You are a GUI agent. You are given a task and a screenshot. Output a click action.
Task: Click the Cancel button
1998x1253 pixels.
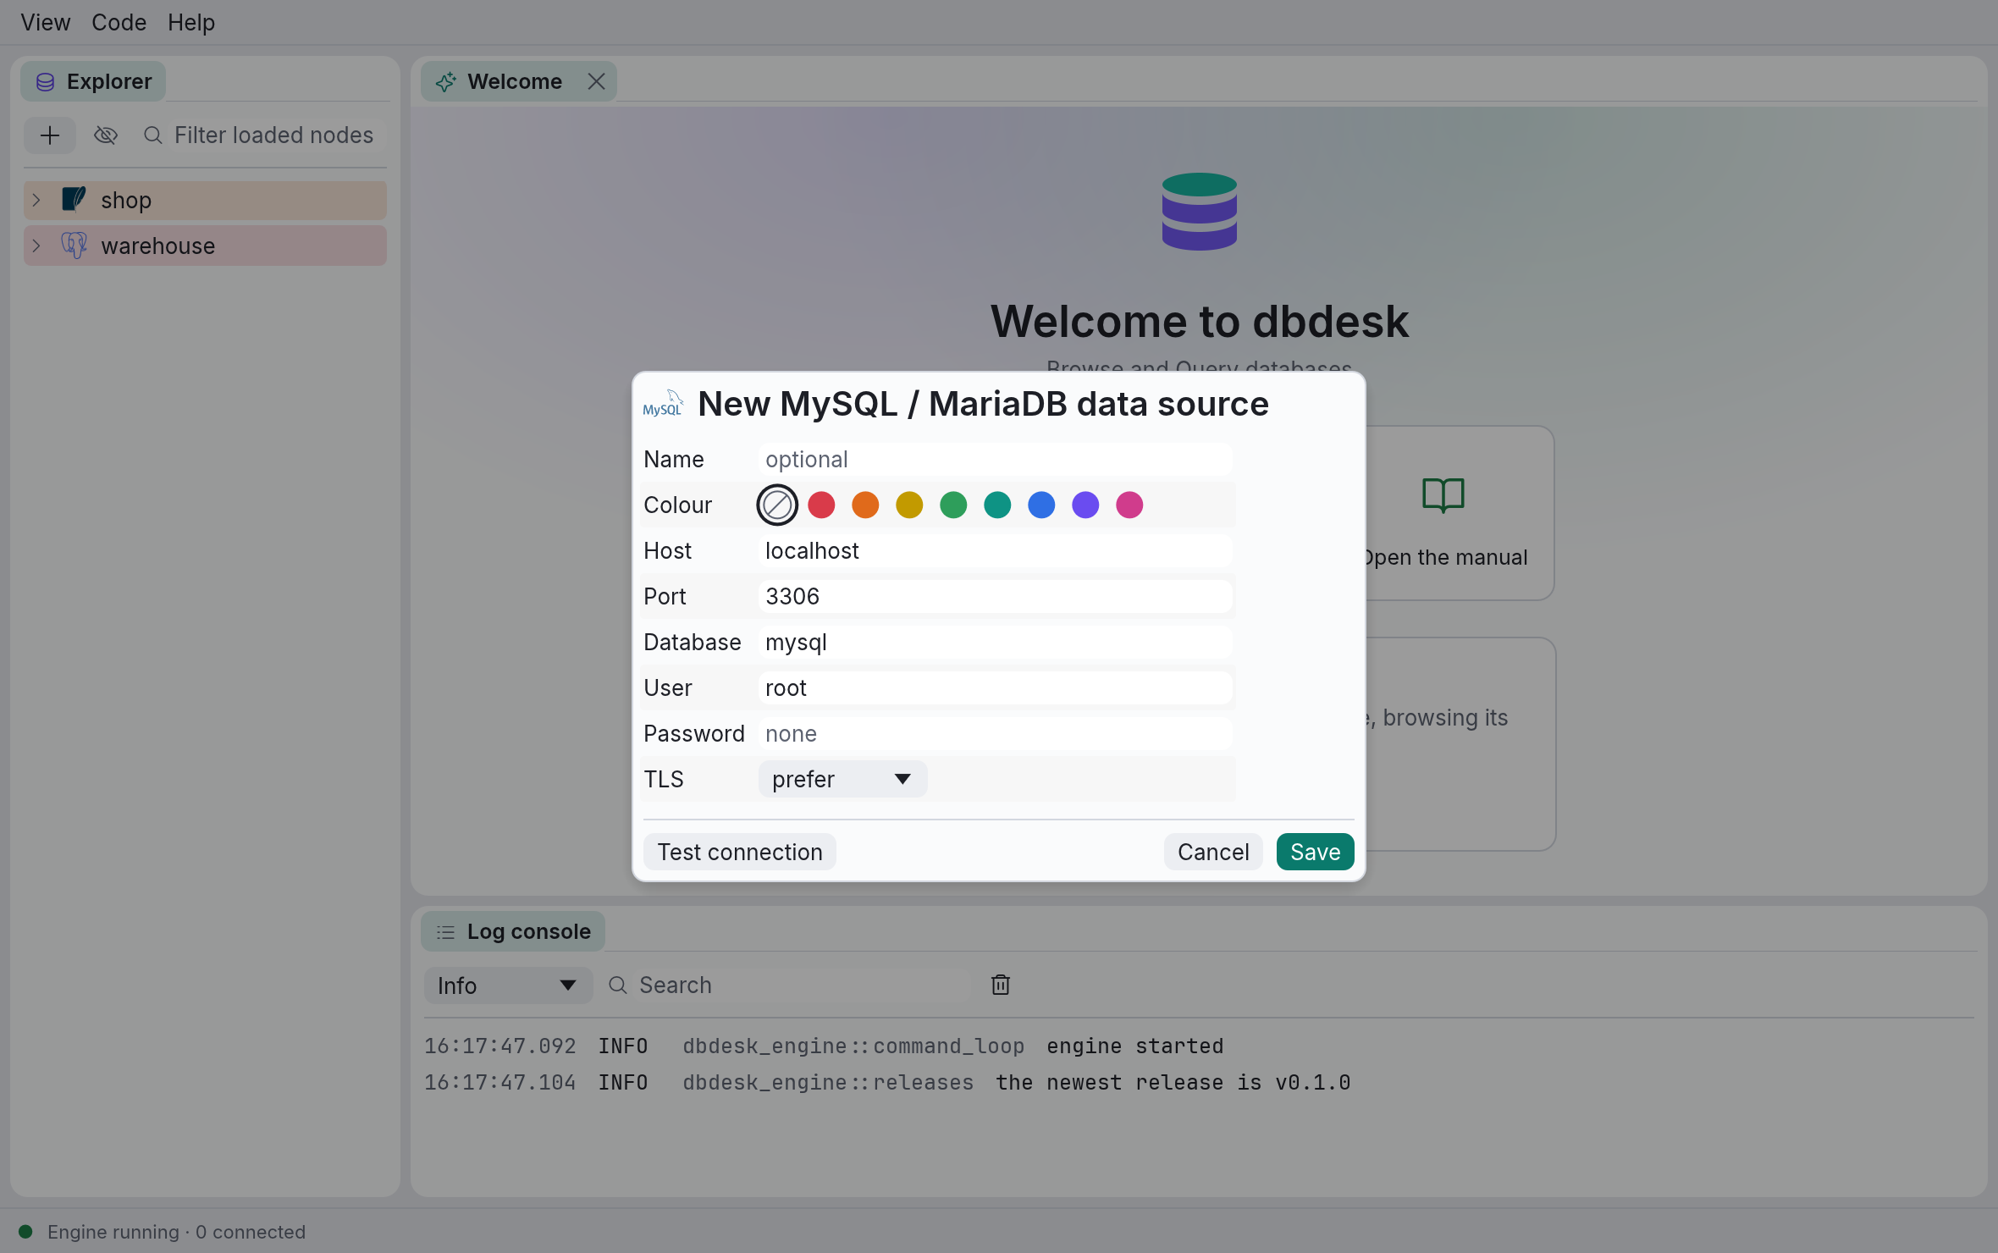point(1213,852)
